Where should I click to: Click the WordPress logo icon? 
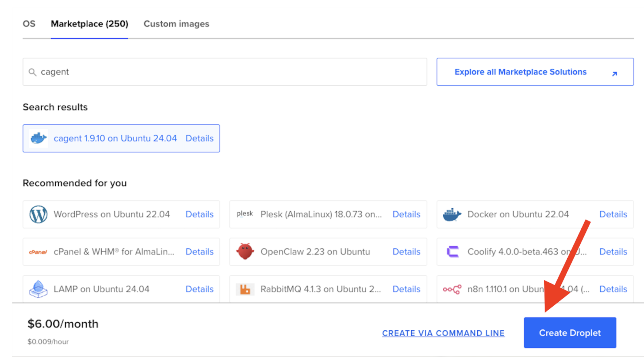tap(38, 214)
